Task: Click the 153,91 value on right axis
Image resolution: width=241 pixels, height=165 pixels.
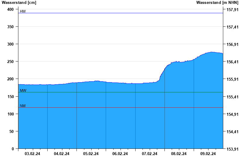Action: point(233,149)
